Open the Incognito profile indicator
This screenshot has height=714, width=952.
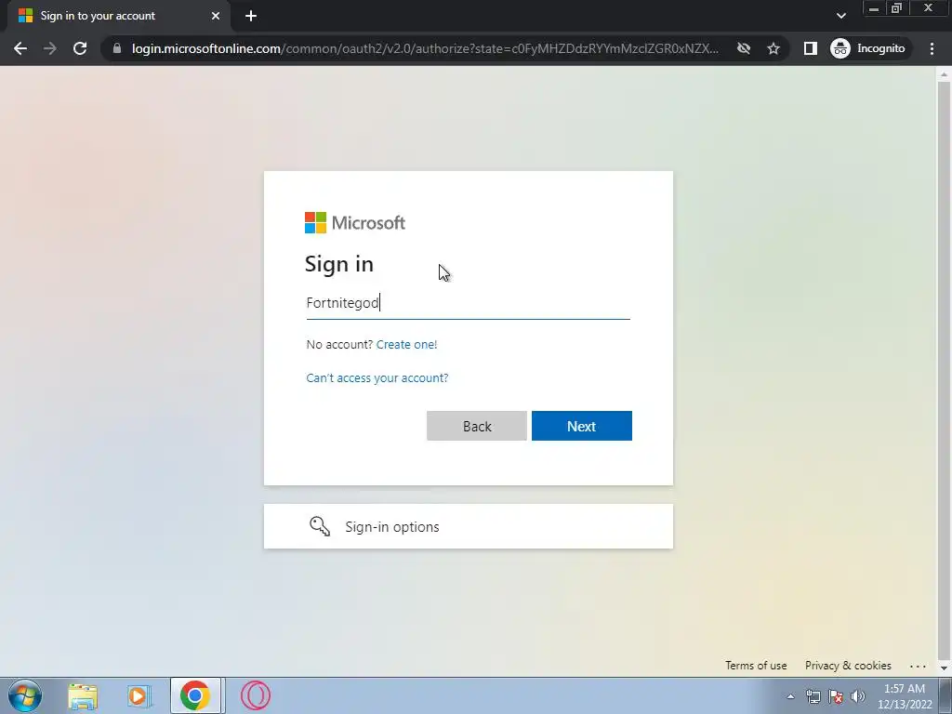[x=868, y=48]
